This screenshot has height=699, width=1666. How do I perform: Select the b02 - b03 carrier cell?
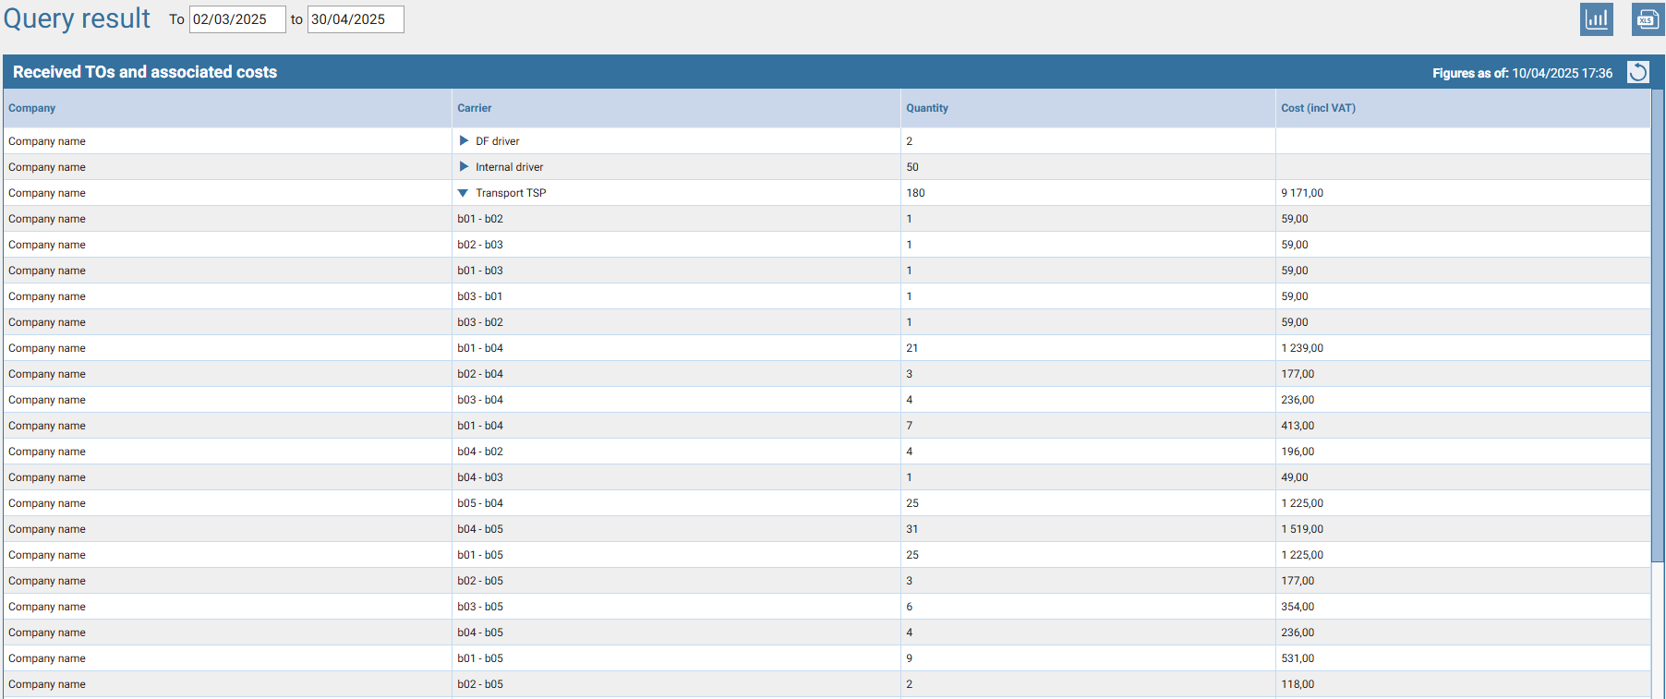[x=676, y=245]
